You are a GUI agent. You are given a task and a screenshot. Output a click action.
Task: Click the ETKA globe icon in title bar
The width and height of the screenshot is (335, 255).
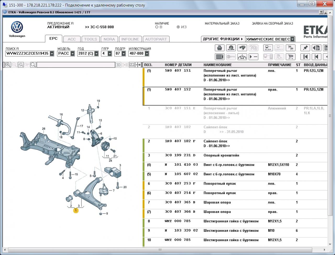pos(5,12)
